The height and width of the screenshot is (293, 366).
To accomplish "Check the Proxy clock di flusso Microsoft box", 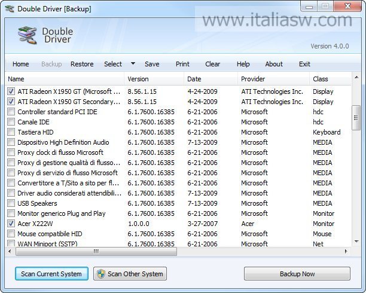I will click(x=11, y=152).
